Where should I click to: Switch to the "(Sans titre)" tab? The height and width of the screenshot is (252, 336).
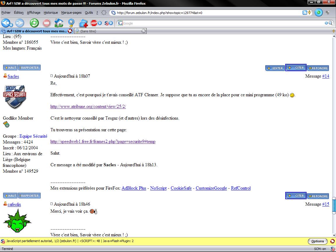click(x=109, y=31)
